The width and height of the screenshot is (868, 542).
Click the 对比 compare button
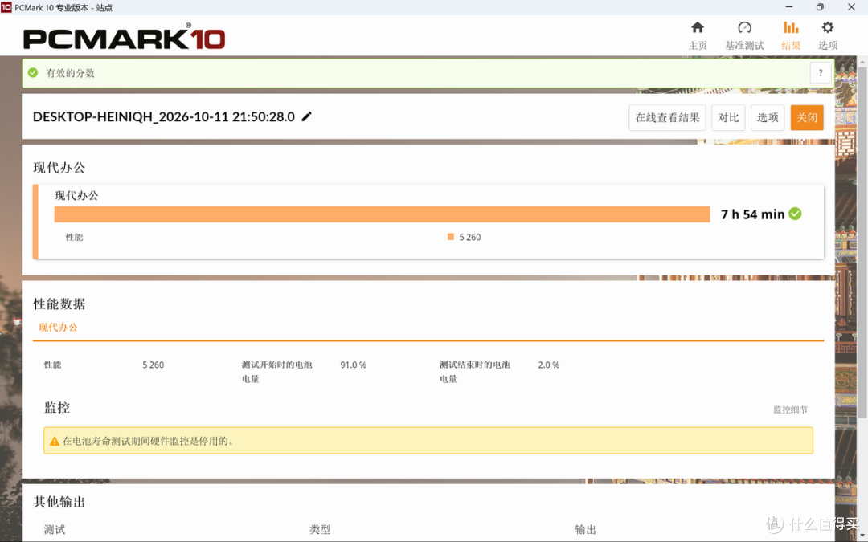(x=728, y=117)
